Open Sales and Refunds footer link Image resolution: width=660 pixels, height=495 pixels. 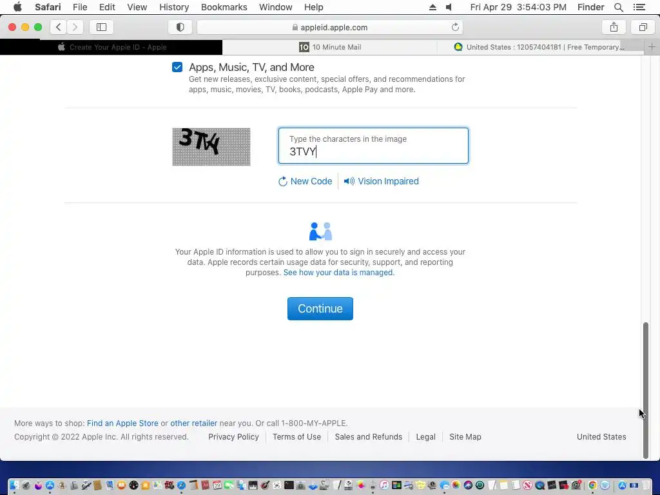click(x=368, y=437)
